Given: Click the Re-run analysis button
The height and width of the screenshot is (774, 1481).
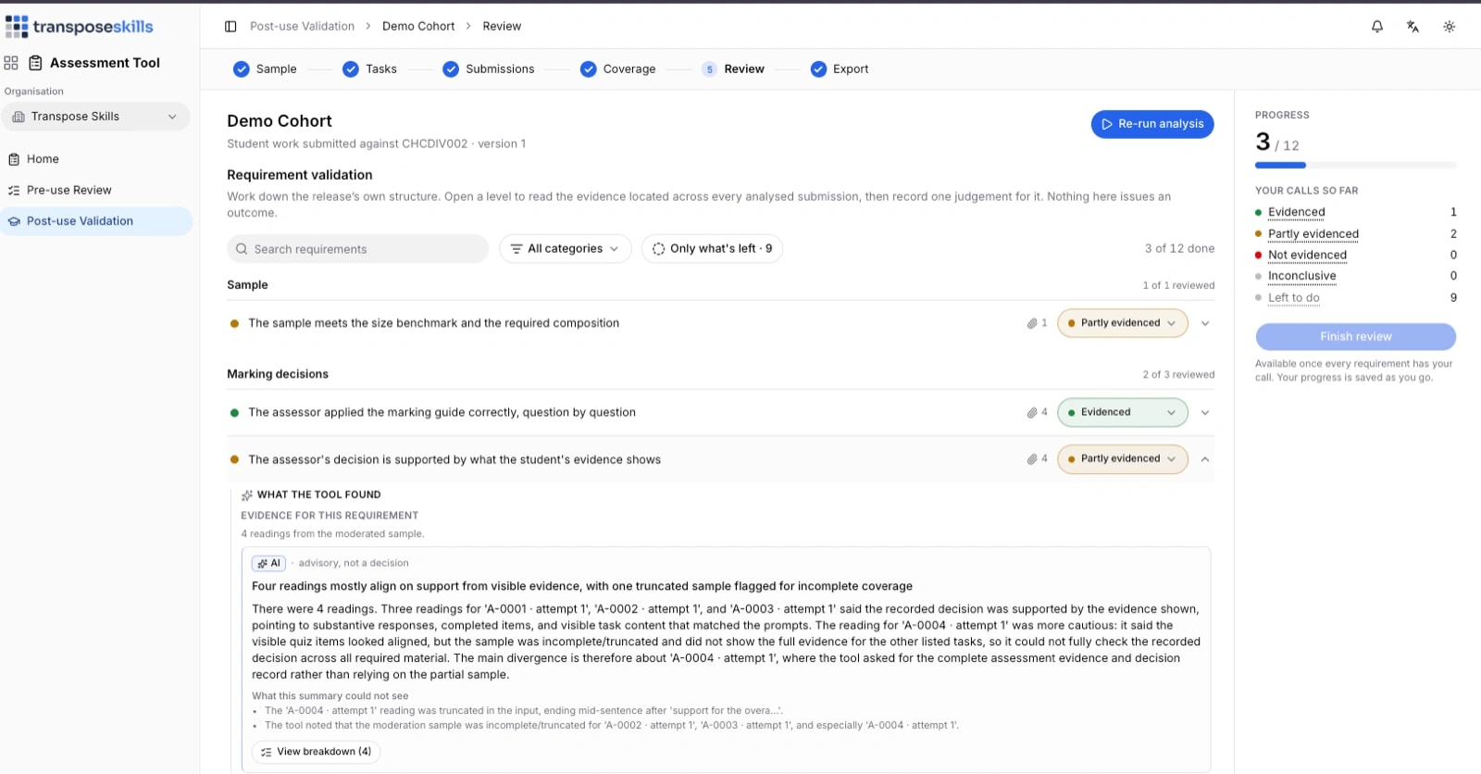Looking at the screenshot, I should click(x=1152, y=124).
